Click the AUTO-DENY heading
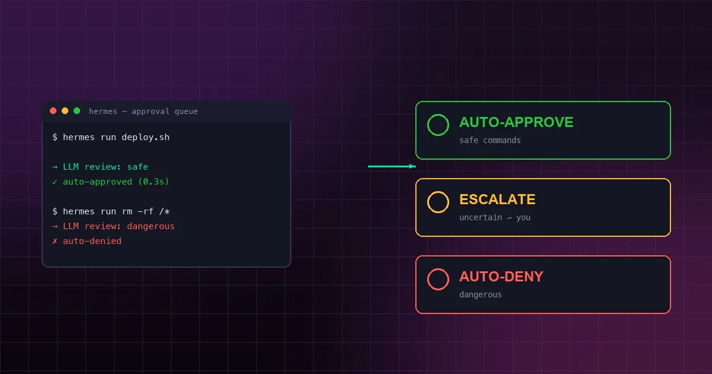 501,277
